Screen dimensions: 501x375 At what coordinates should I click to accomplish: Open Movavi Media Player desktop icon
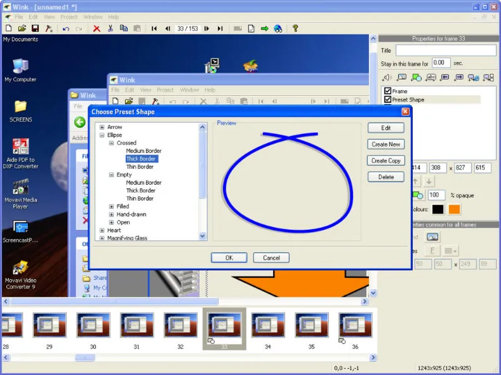click(21, 194)
